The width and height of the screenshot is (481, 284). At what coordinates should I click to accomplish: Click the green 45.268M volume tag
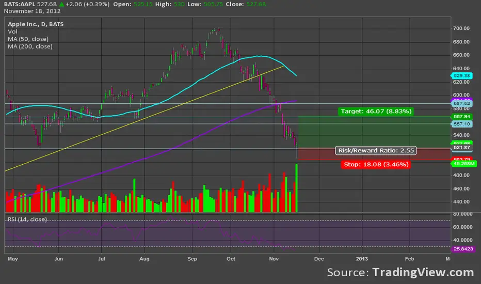click(464, 164)
